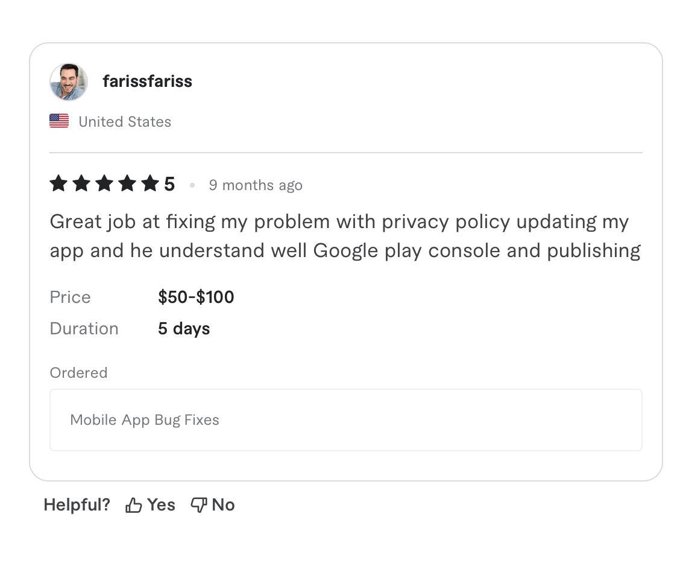
Task: Open the Mobile App Bug Fixes ordered gig
Action: click(x=145, y=419)
